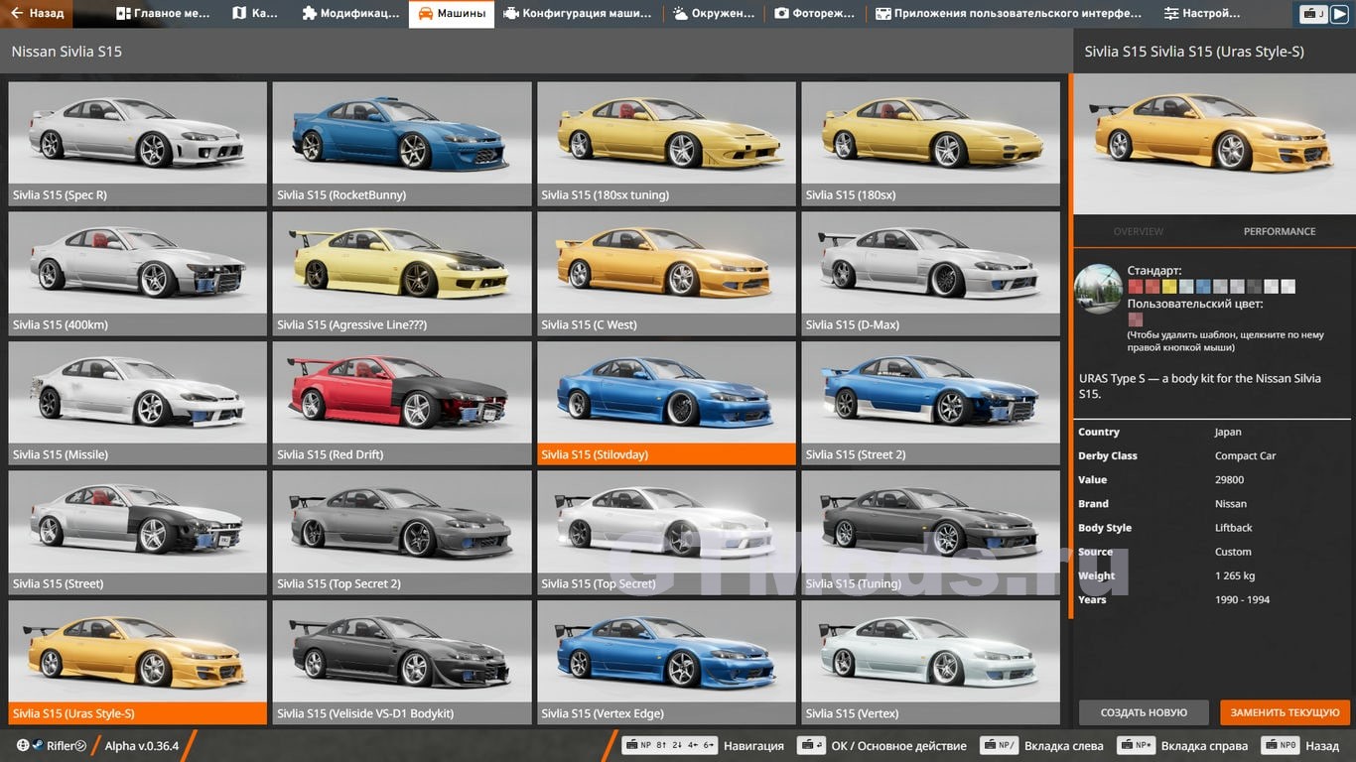This screenshot has width=1356, height=762.
Task: Click the OK / Основное действие key icon
Action: click(811, 745)
